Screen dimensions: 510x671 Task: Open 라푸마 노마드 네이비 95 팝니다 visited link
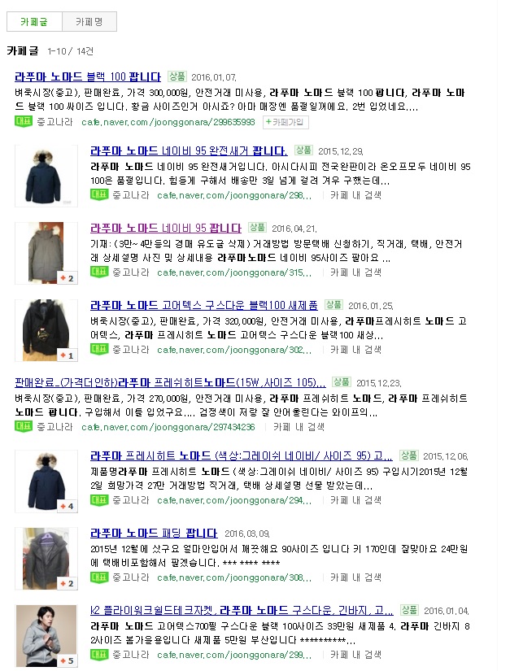click(166, 228)
